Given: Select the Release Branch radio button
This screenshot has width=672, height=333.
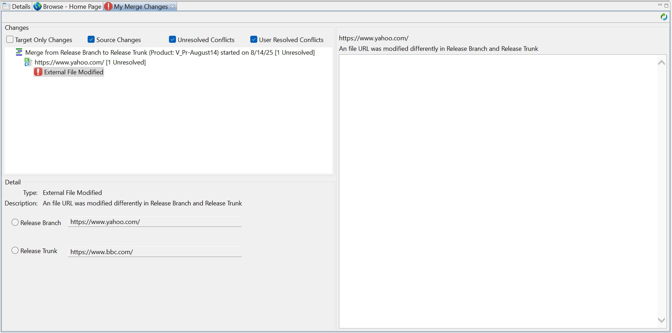Looking at the screenshot, I should [15, 223].
